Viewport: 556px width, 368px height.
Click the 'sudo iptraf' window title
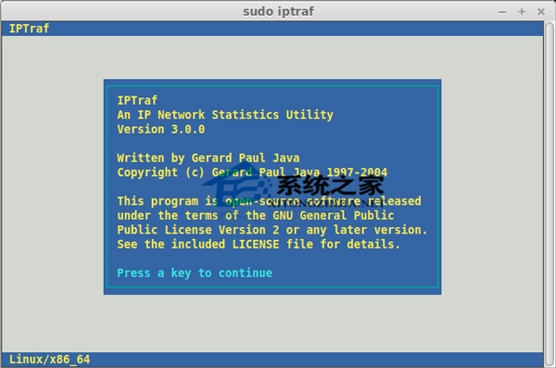point(278,11)
